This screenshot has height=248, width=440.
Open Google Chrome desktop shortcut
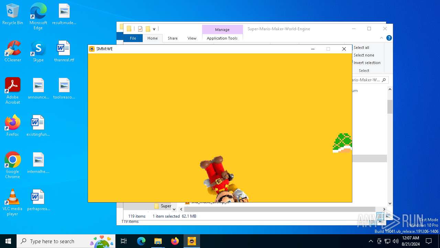[x=13, y=165]
